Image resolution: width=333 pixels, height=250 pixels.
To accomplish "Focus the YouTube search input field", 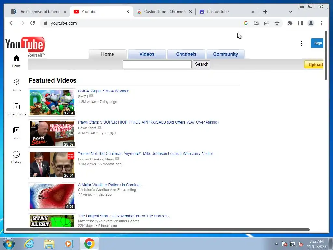I will tap(157, 64).
